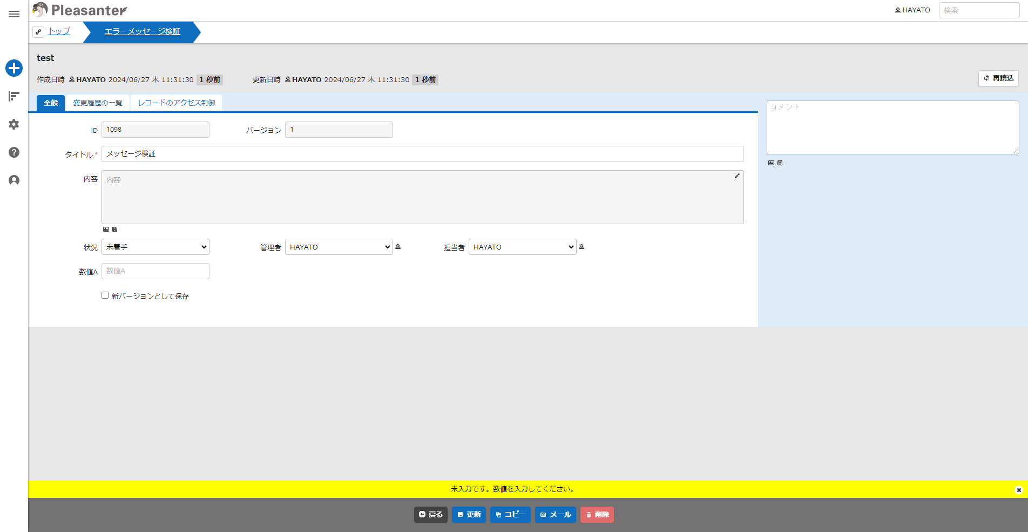Image resolution: width=1028 pixels, height=532 pixels.
Task: Select the 全般 tab
Action: tap(51, 103)
